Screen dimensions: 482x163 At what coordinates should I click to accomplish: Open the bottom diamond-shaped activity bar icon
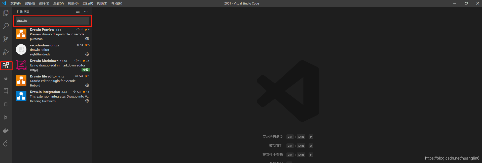click(x=6, y=143)
